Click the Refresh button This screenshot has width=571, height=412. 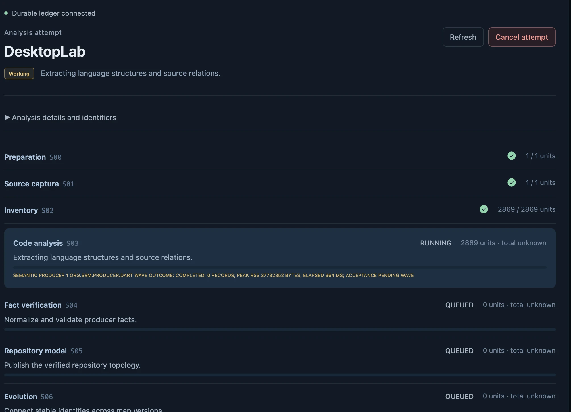click(463, 37)
